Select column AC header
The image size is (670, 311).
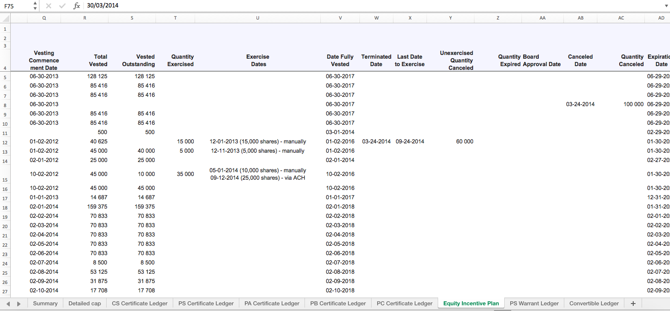[x=621, y=18]
